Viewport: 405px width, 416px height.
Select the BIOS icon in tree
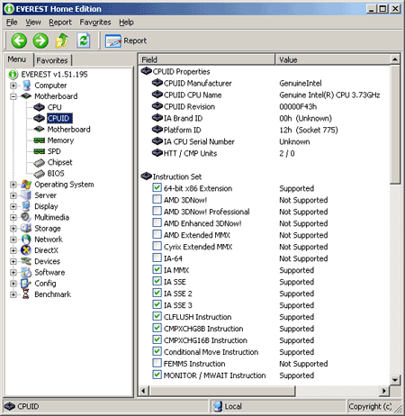[40, 174]
